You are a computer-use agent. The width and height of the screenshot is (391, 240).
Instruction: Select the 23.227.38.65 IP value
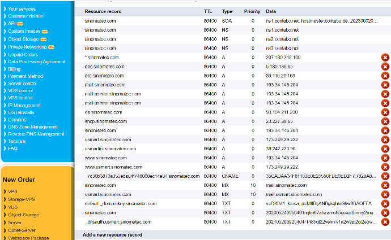(x=279, y=121)
